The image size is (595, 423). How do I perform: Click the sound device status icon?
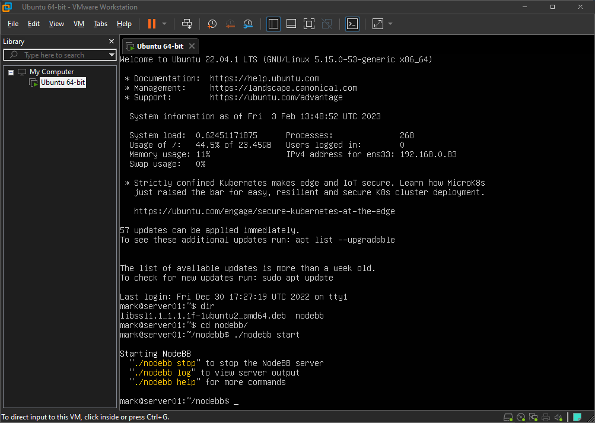558,417
